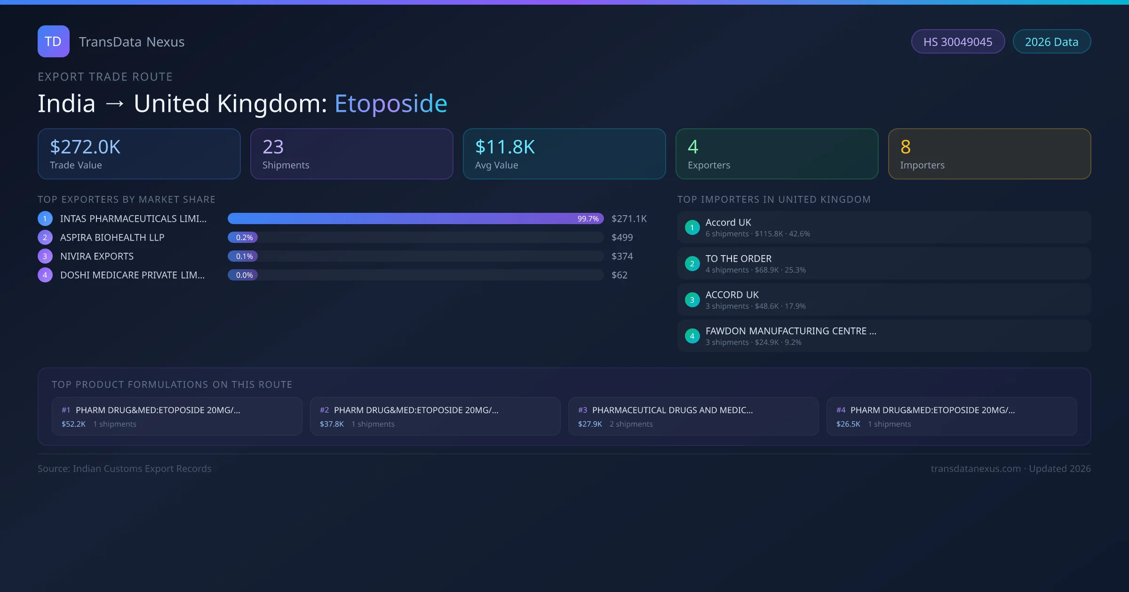Click rank 2 badge beside Aspira Biohealth
This screenshot has width=1129, height=592.
tap(45, 237)
